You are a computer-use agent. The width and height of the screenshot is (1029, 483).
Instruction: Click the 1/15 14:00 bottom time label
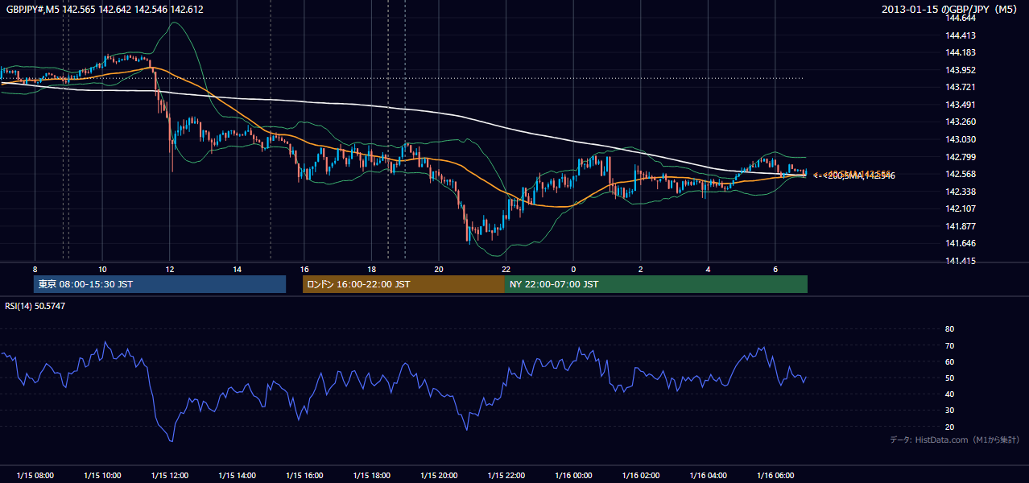[x=238, y=476]
